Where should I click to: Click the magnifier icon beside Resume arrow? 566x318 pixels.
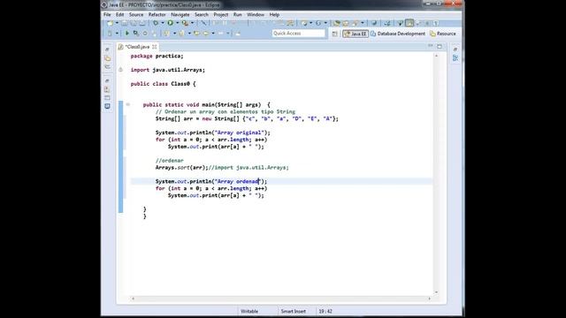tap(136, 34)
